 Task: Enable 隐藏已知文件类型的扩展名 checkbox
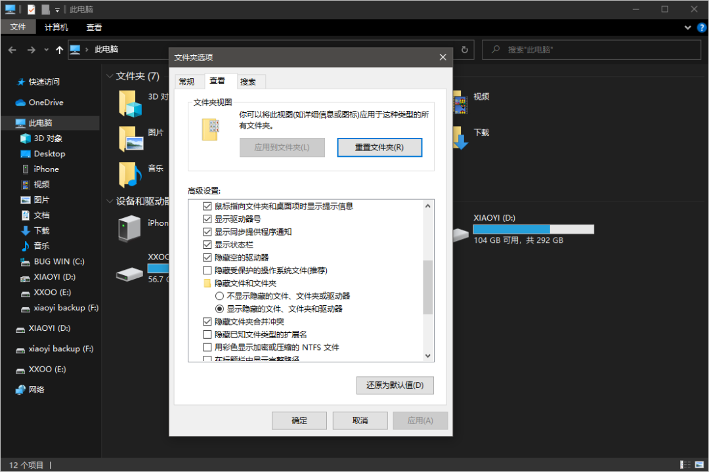(x=207, y=335)
